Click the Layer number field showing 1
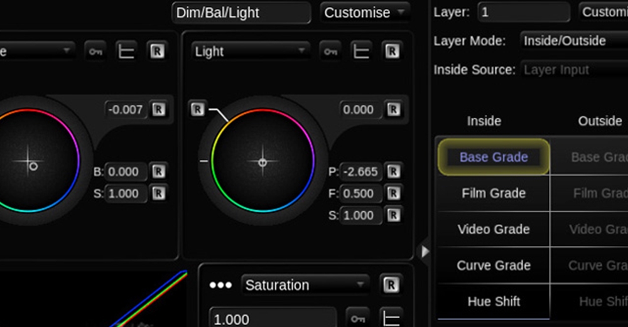Image resolution: width=628 pixels, height=327 pixels. tap(524, 12)
